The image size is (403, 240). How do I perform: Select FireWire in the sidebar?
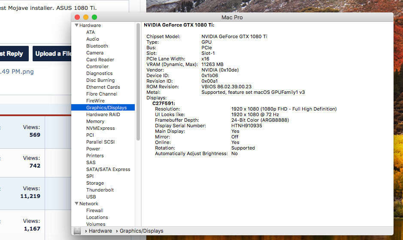(95, 101)
